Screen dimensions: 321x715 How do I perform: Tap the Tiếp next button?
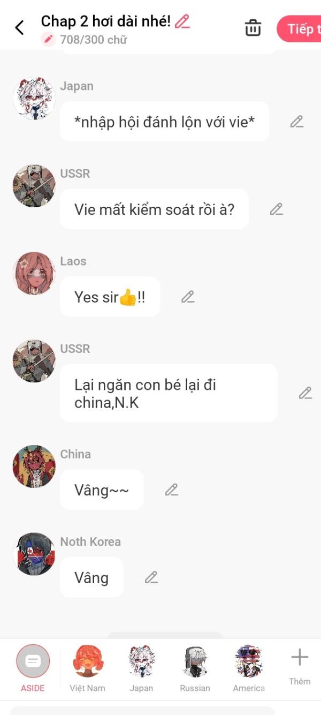(300, 29)
